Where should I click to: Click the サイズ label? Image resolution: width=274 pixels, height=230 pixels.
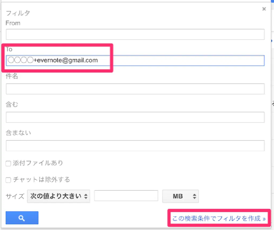15,196
